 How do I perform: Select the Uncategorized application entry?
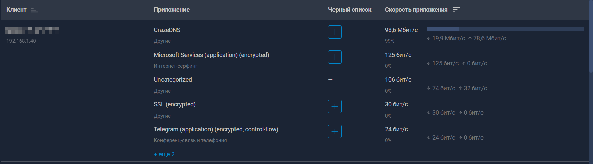tap(173, 80)
